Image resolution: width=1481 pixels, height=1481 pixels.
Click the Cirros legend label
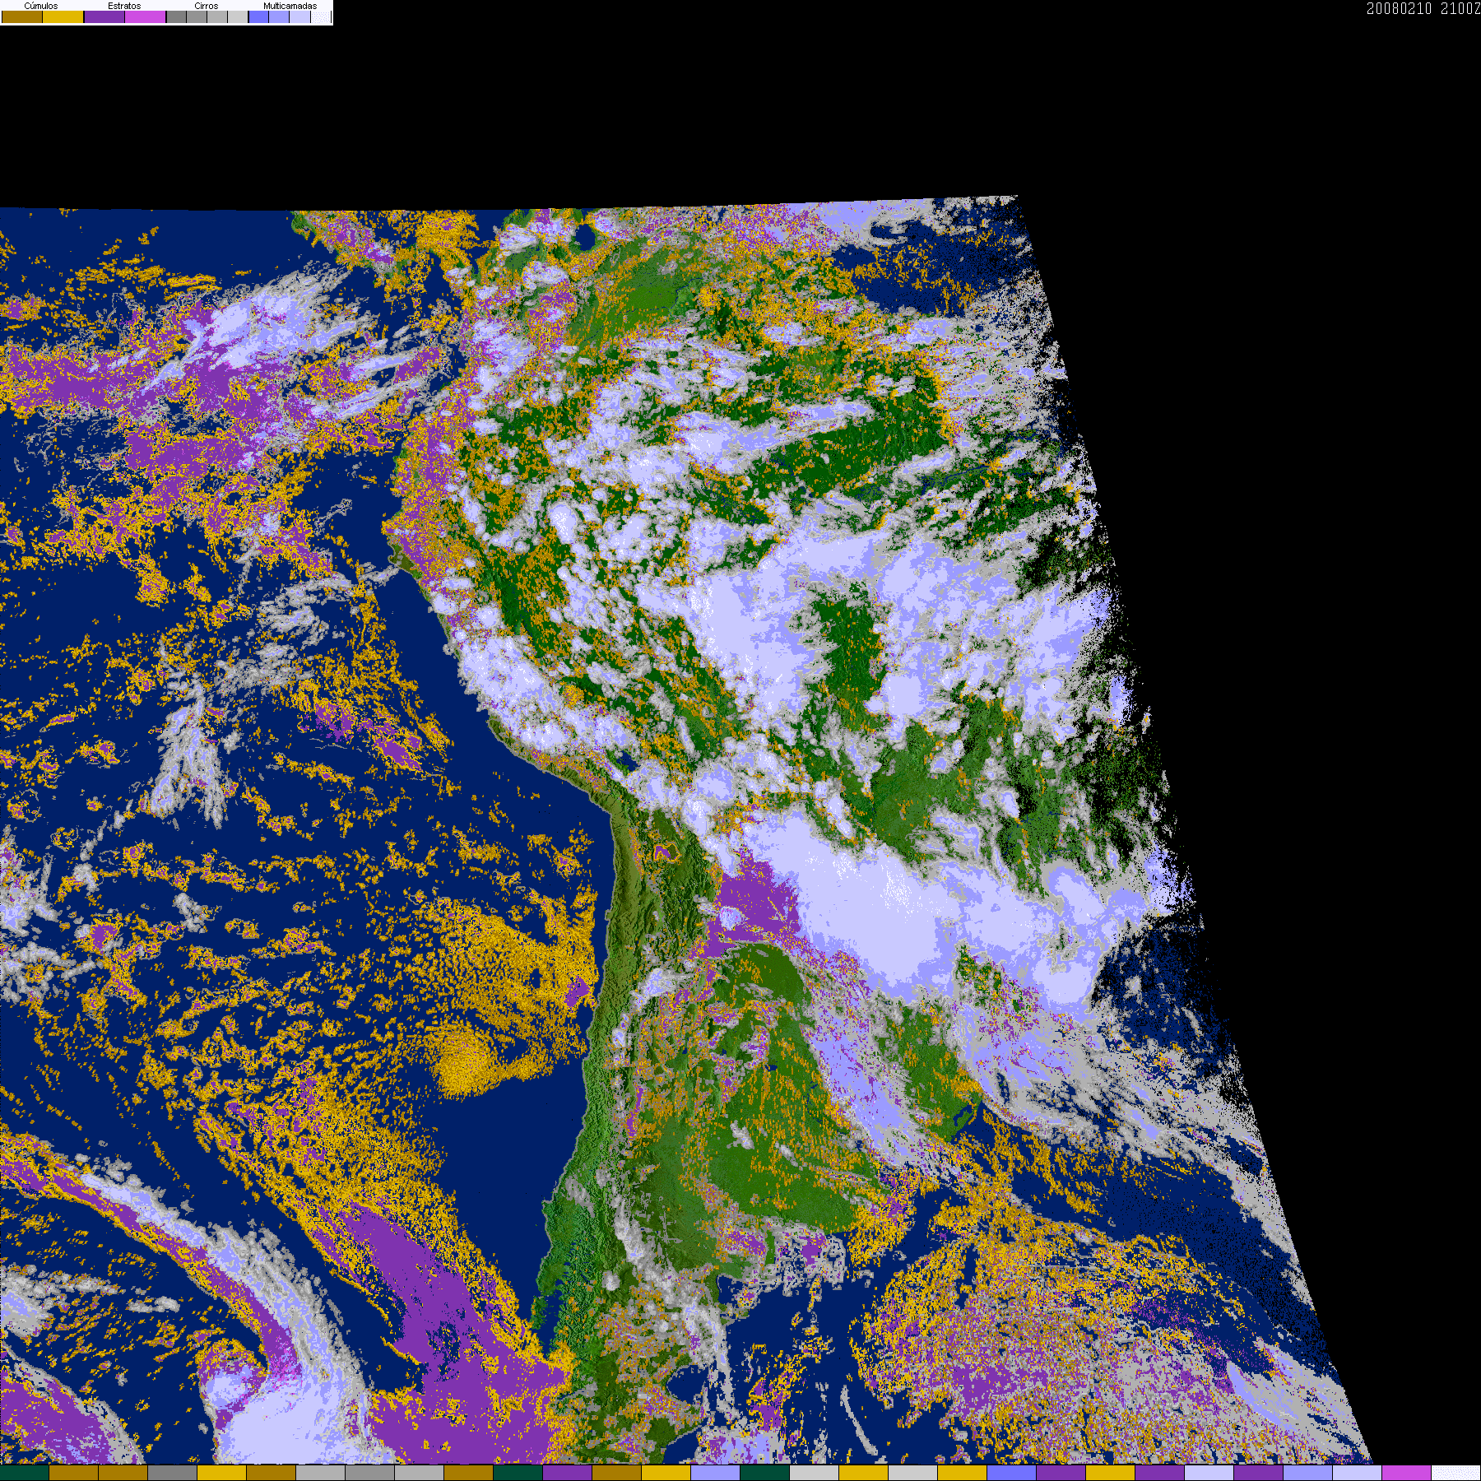[x=207, y=6]
